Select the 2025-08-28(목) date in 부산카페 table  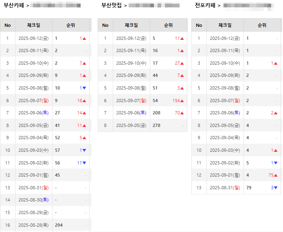tap(33, 225)
